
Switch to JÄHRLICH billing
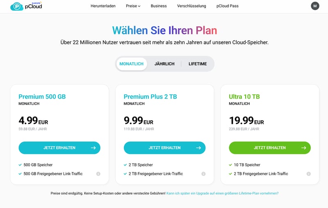tap(164, 64)
